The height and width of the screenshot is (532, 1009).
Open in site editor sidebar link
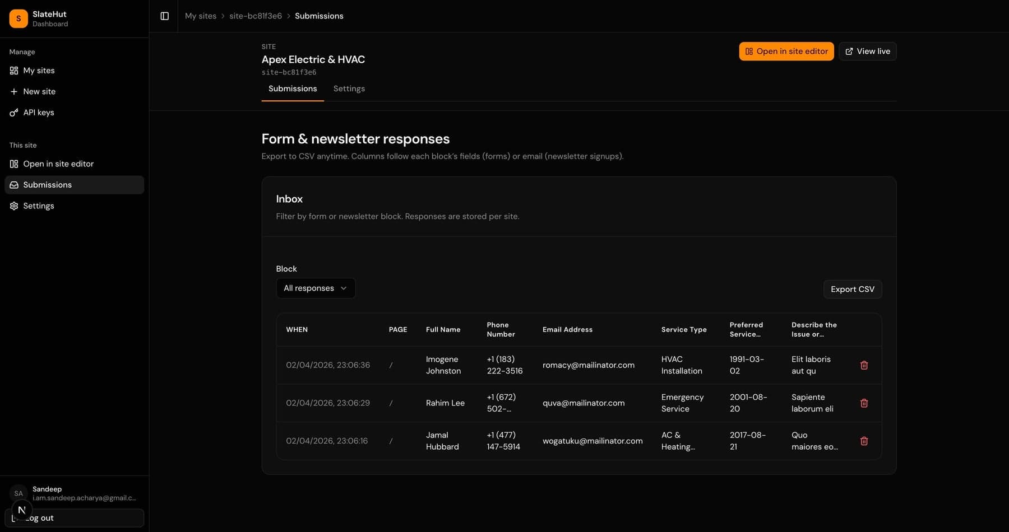pos(74,164)
